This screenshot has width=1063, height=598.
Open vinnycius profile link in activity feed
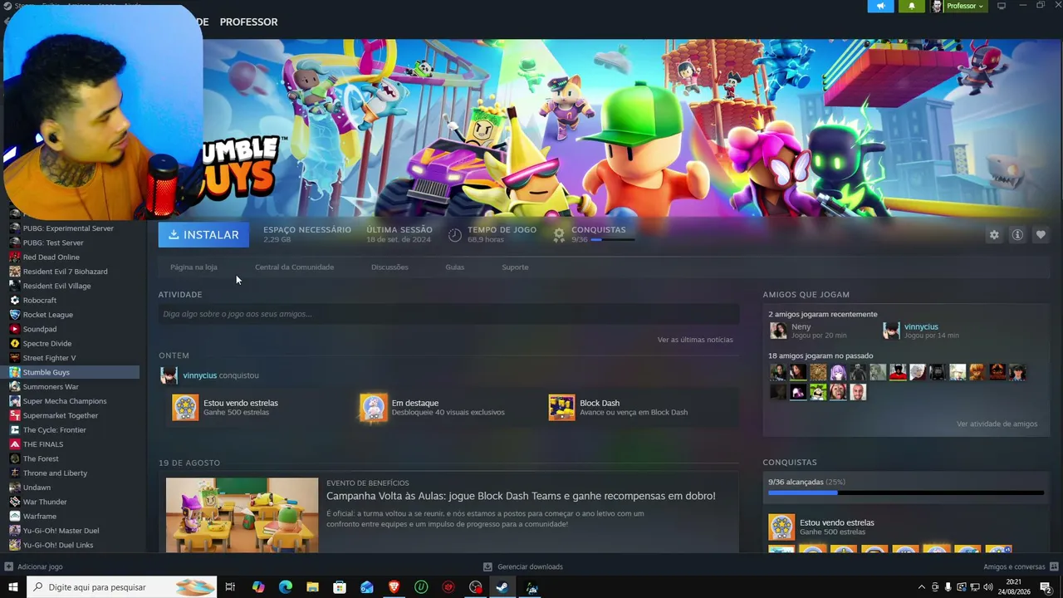(199, 375)
